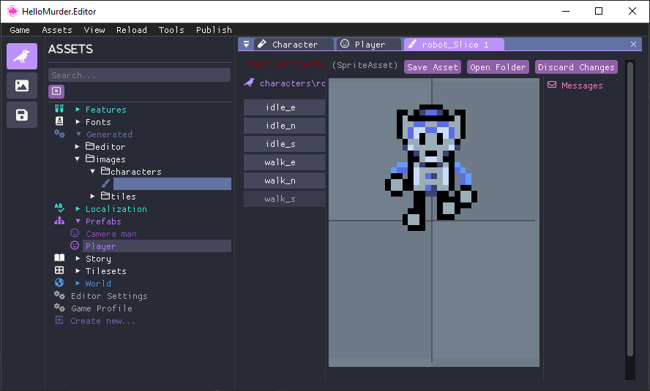Click the Save Asset button
Image resolution: width=650 pixels, height=391 pixels.
(x=432, y=67)
